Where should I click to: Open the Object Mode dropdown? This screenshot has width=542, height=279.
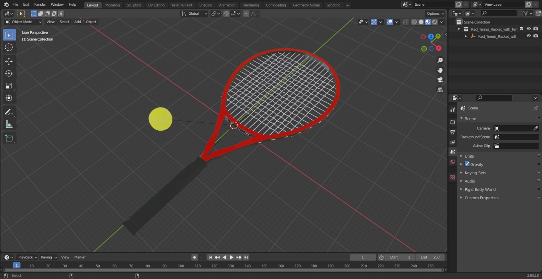click(23, 22)
